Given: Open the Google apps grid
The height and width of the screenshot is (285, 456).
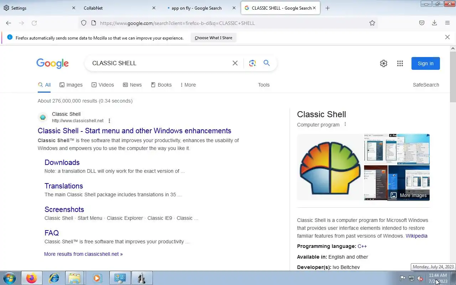Looking at the screenshot, I should pyautogui.click(x=400, y=63).
